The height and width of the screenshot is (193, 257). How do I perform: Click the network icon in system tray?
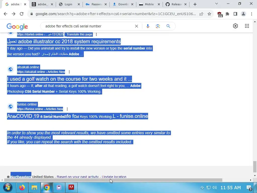coord(209,187)
